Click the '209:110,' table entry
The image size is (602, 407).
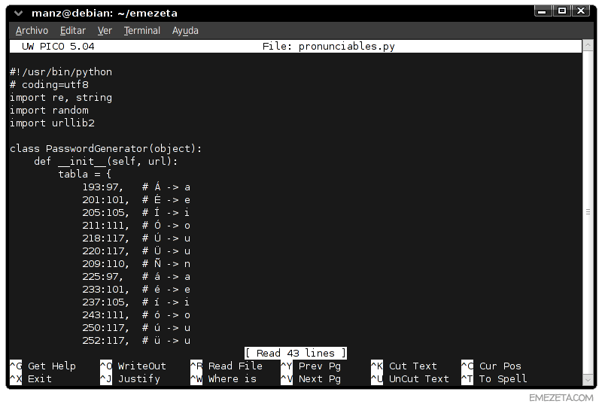click(x=105, y=264)
